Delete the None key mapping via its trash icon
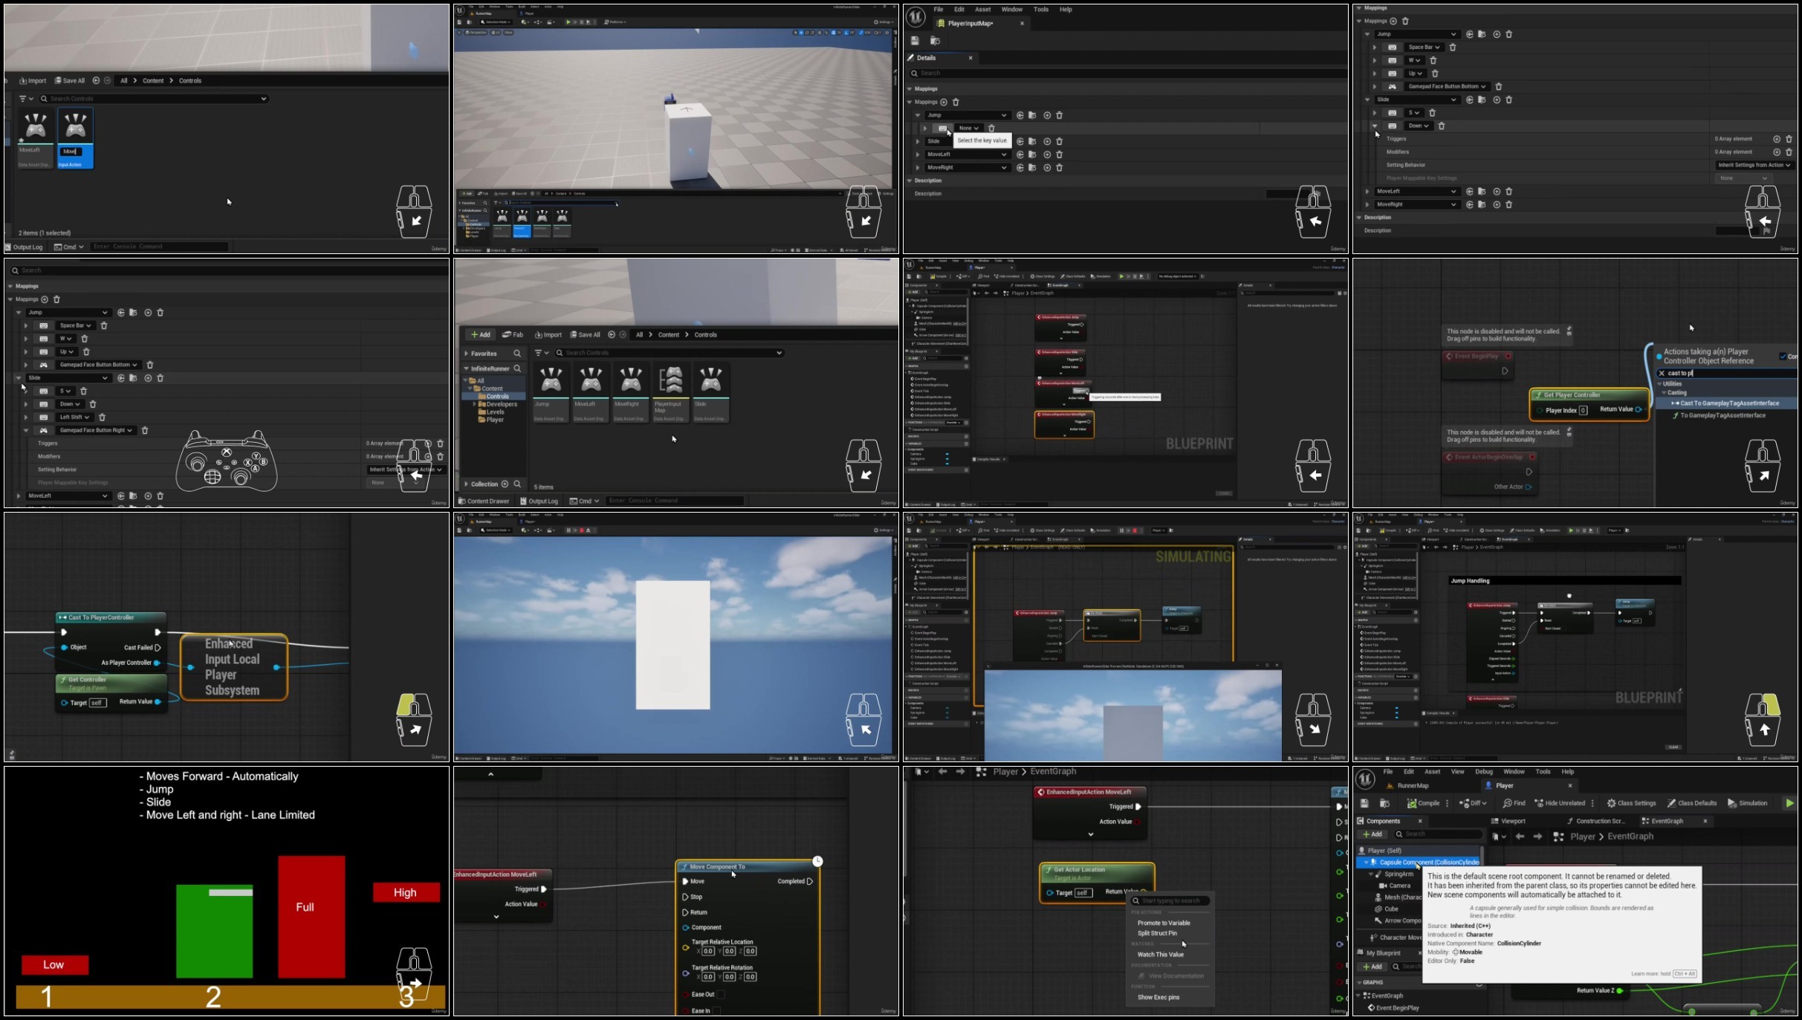This screenshot has height=1020, width=1802. [991, 129]
